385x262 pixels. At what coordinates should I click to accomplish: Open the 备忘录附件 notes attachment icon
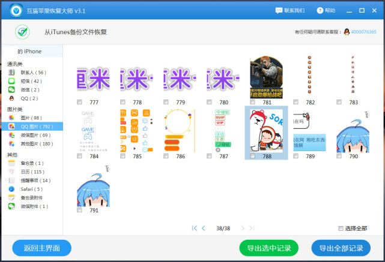(11, 197)
